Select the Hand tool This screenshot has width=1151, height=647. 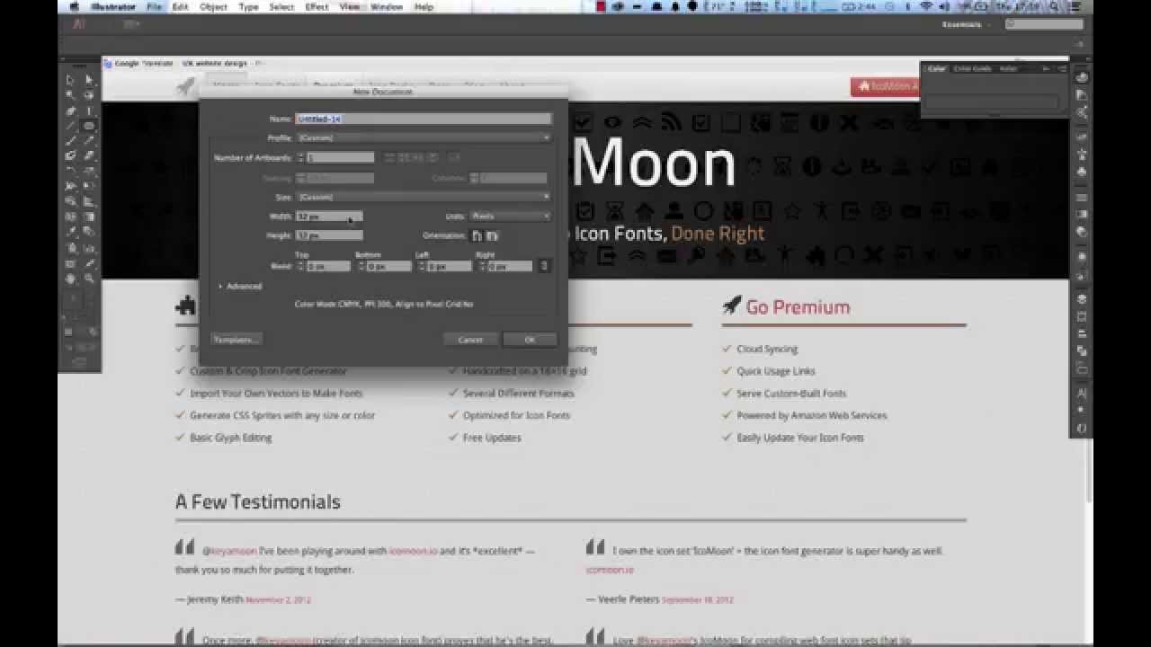71,279
